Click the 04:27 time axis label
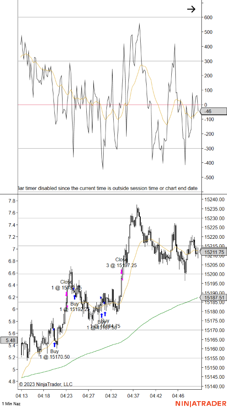This screenshot has height=408, width=227. [x=88, y=396]
